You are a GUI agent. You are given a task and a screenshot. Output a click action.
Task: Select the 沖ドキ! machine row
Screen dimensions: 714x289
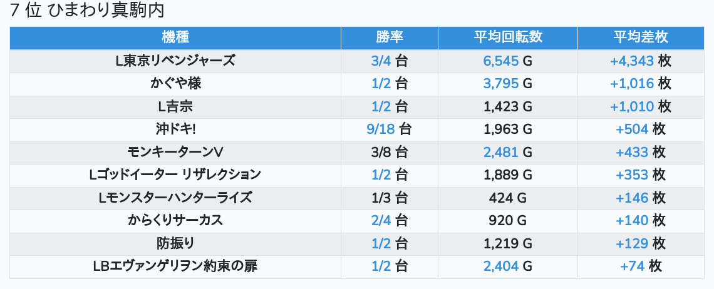coord(357,129)
